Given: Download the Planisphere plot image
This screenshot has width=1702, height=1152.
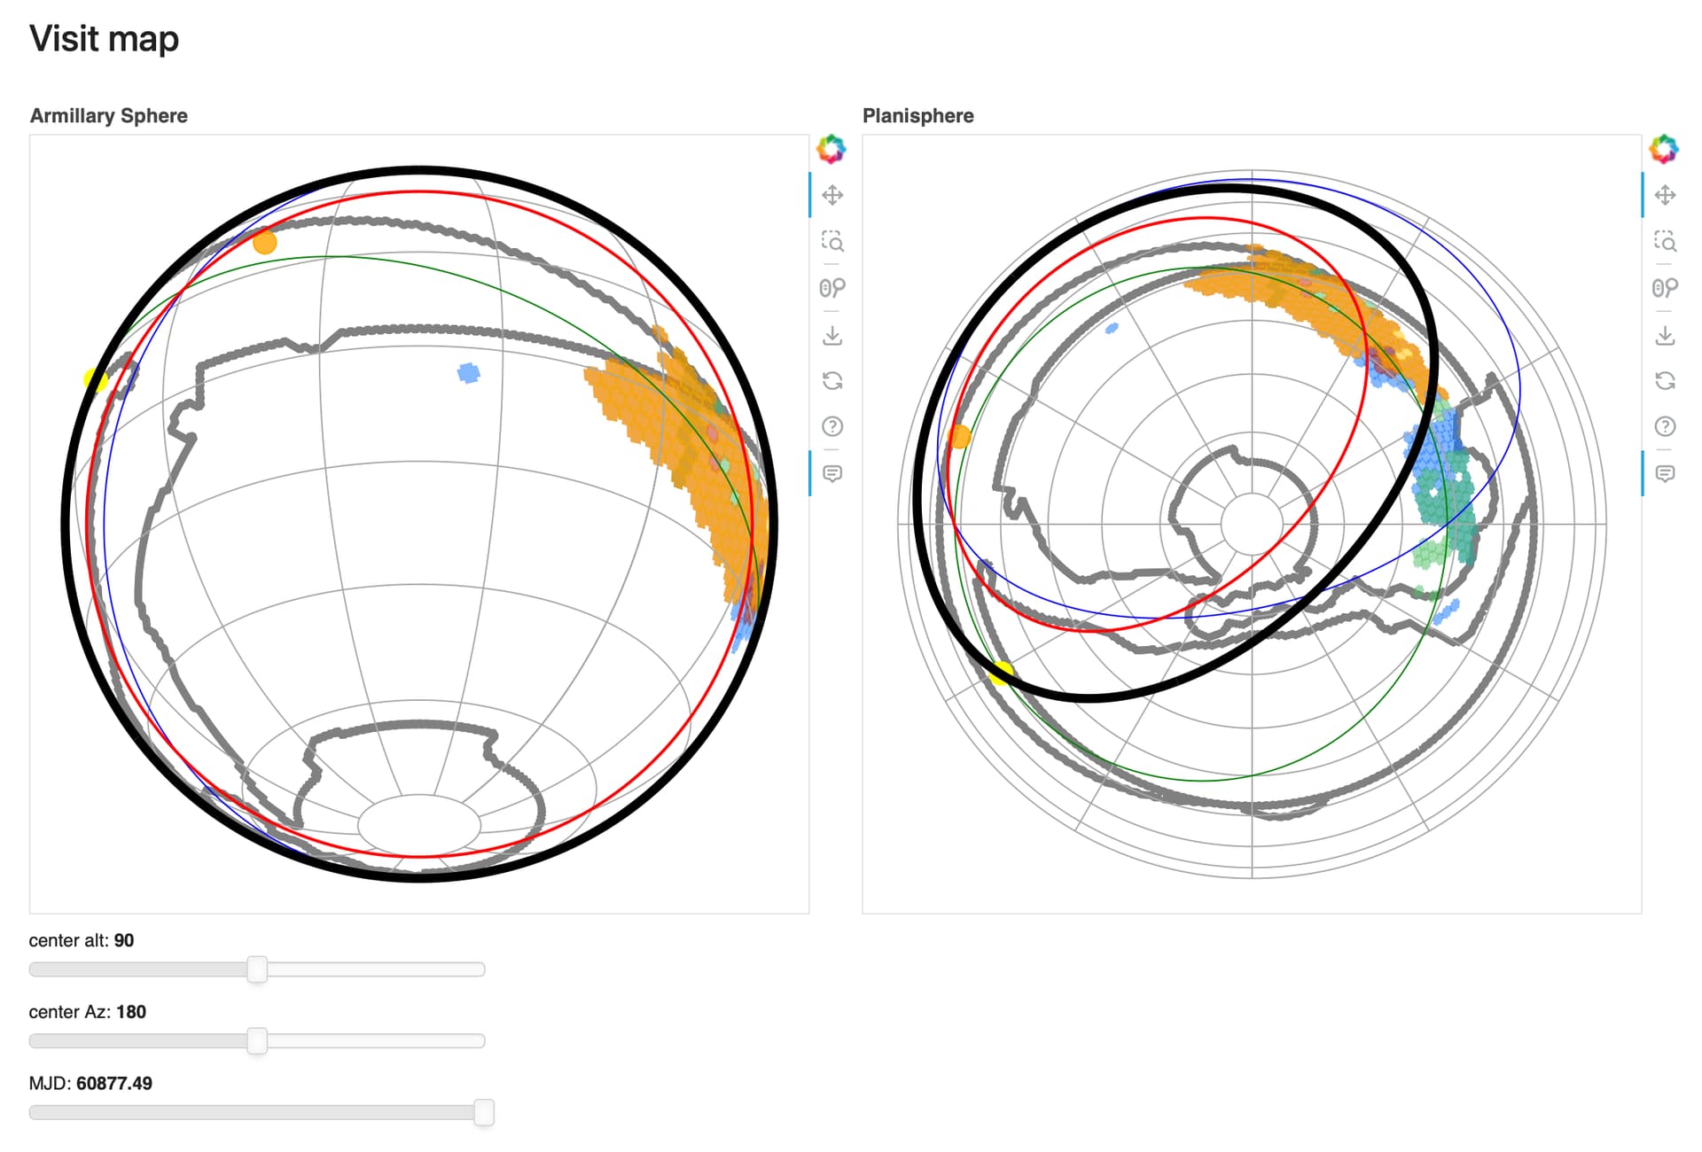Looking at the screenshot, I should pos(1665,335).
